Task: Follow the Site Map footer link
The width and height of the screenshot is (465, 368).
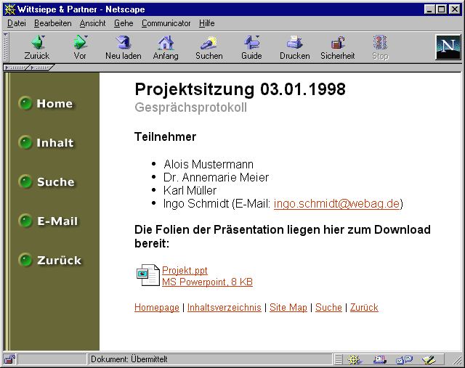Action: click(x=288, y=307)
